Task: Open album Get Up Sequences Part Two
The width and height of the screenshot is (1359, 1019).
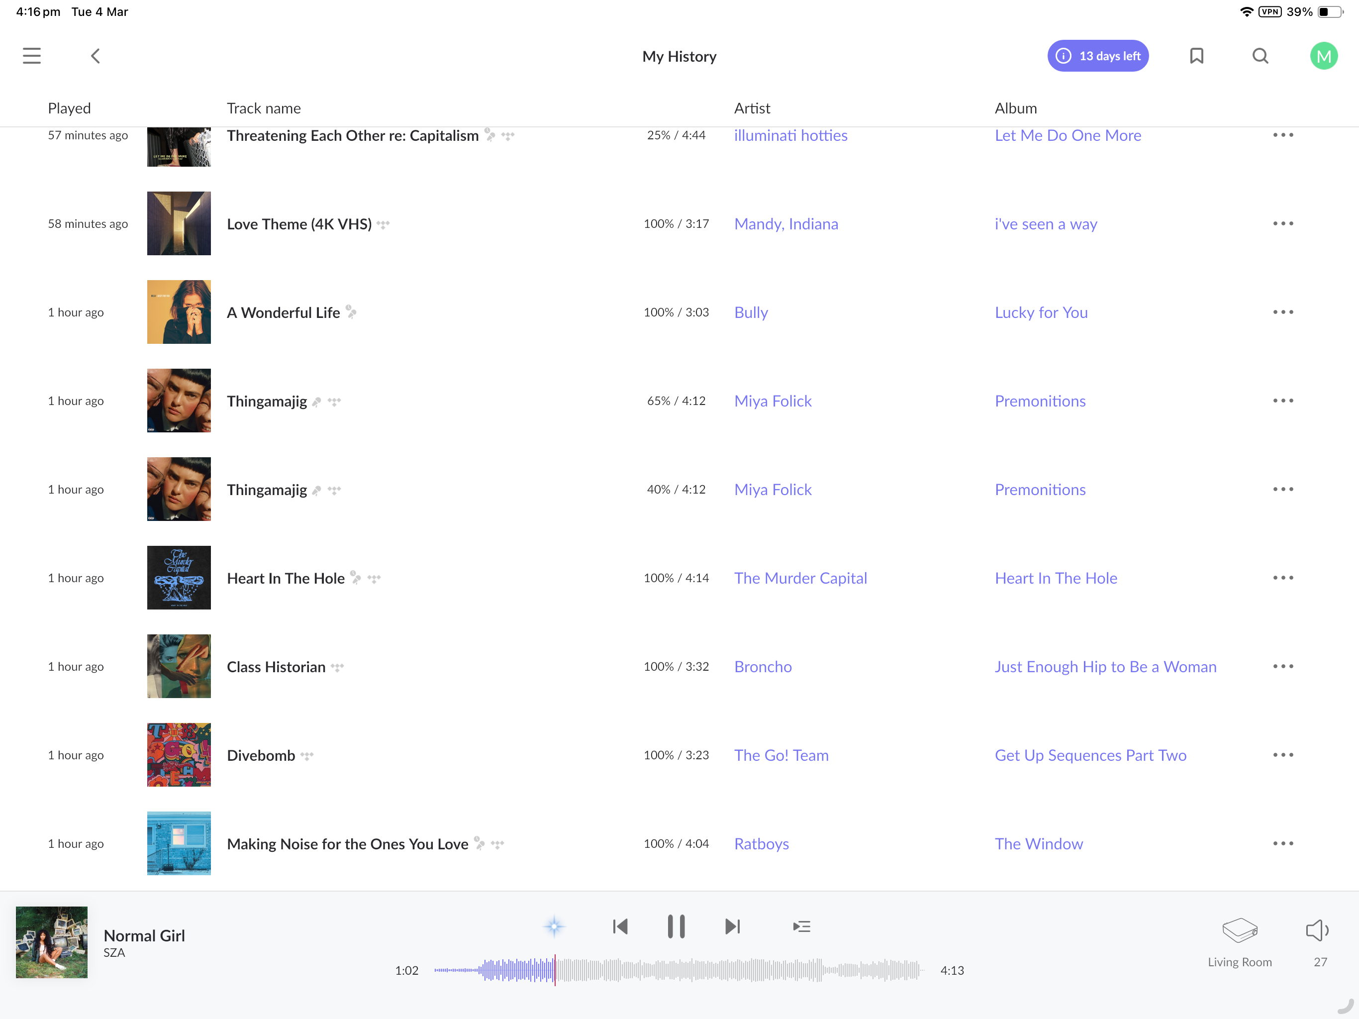Action: pos(1090,755)
